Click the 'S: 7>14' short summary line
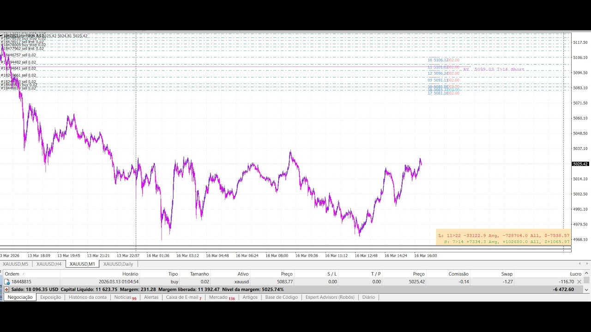Screen dimensions: 591x332 click(x=507, y=242)
